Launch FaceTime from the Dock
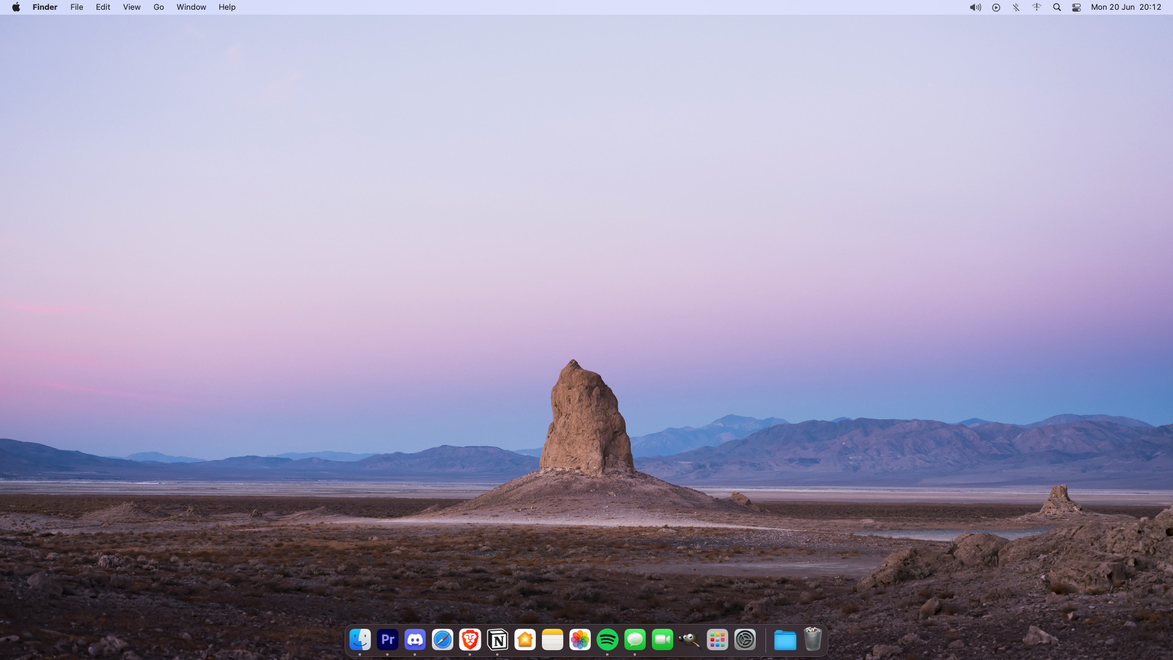The width and height of the screenshot is (1173, 660). pos(662,640)
